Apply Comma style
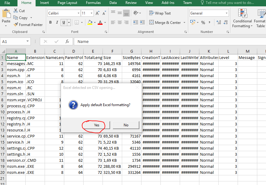 click(x=210, y=22)
